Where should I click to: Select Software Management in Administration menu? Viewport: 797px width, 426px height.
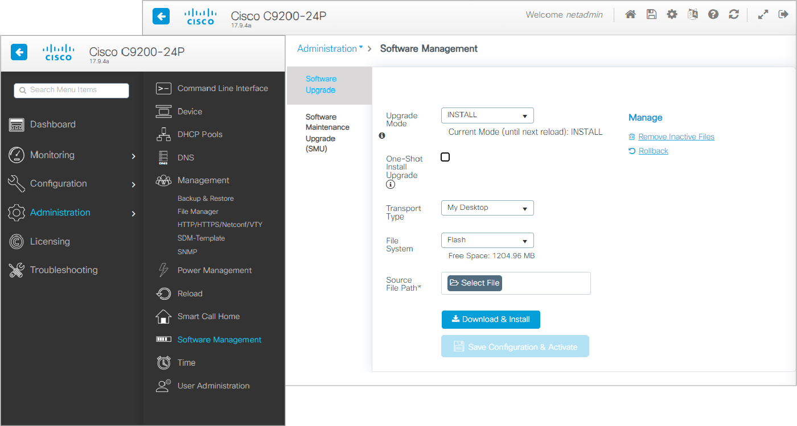tap(220, 340)
